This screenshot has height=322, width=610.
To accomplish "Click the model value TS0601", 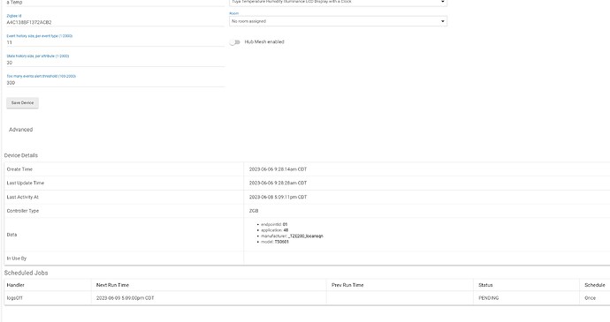I will coord(282,242).
